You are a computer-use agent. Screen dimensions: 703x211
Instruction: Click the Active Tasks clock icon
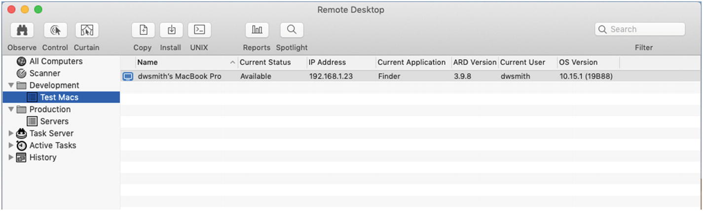(21, 145)
